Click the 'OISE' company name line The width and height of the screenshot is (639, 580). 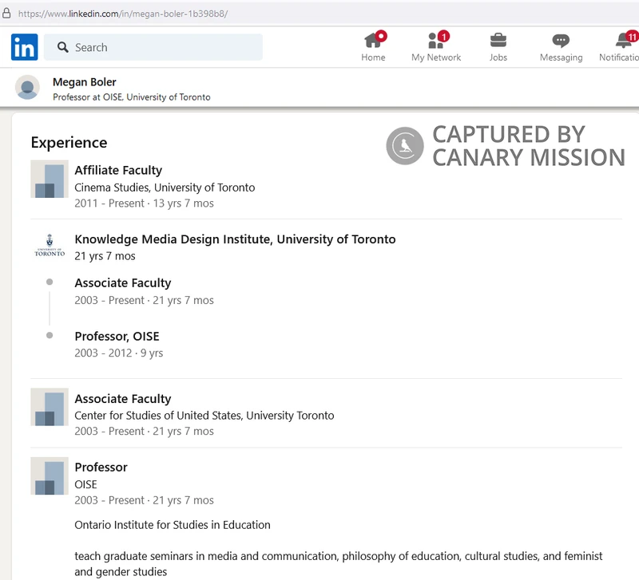[x=85, y=484]
